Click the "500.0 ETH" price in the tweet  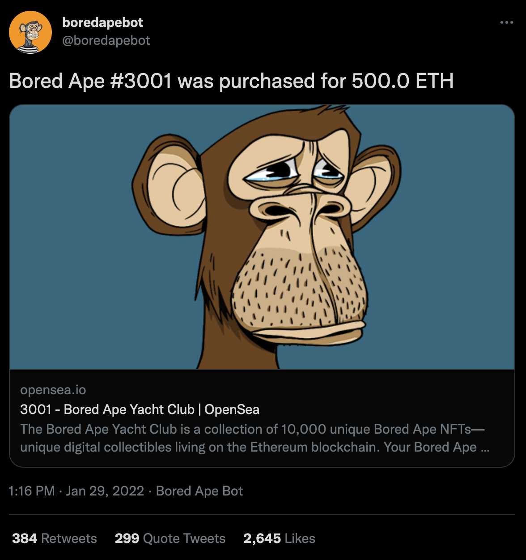[403, 81]
